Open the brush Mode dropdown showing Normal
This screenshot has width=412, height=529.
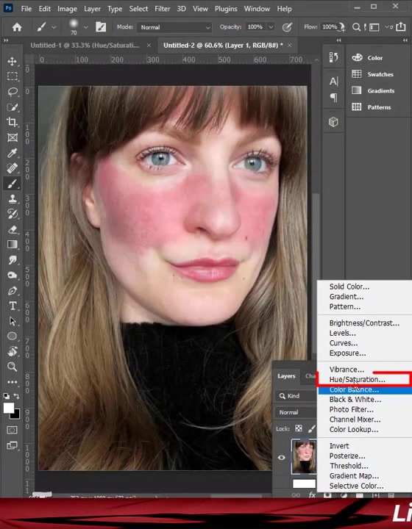[x=174, y=27]
